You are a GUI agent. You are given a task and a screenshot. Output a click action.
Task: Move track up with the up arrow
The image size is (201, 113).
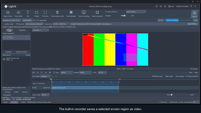pyautogui.click(x=56, y=76)
